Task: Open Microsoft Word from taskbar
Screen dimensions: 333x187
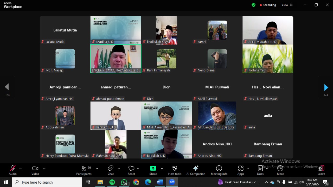Action: click(160, 182)
